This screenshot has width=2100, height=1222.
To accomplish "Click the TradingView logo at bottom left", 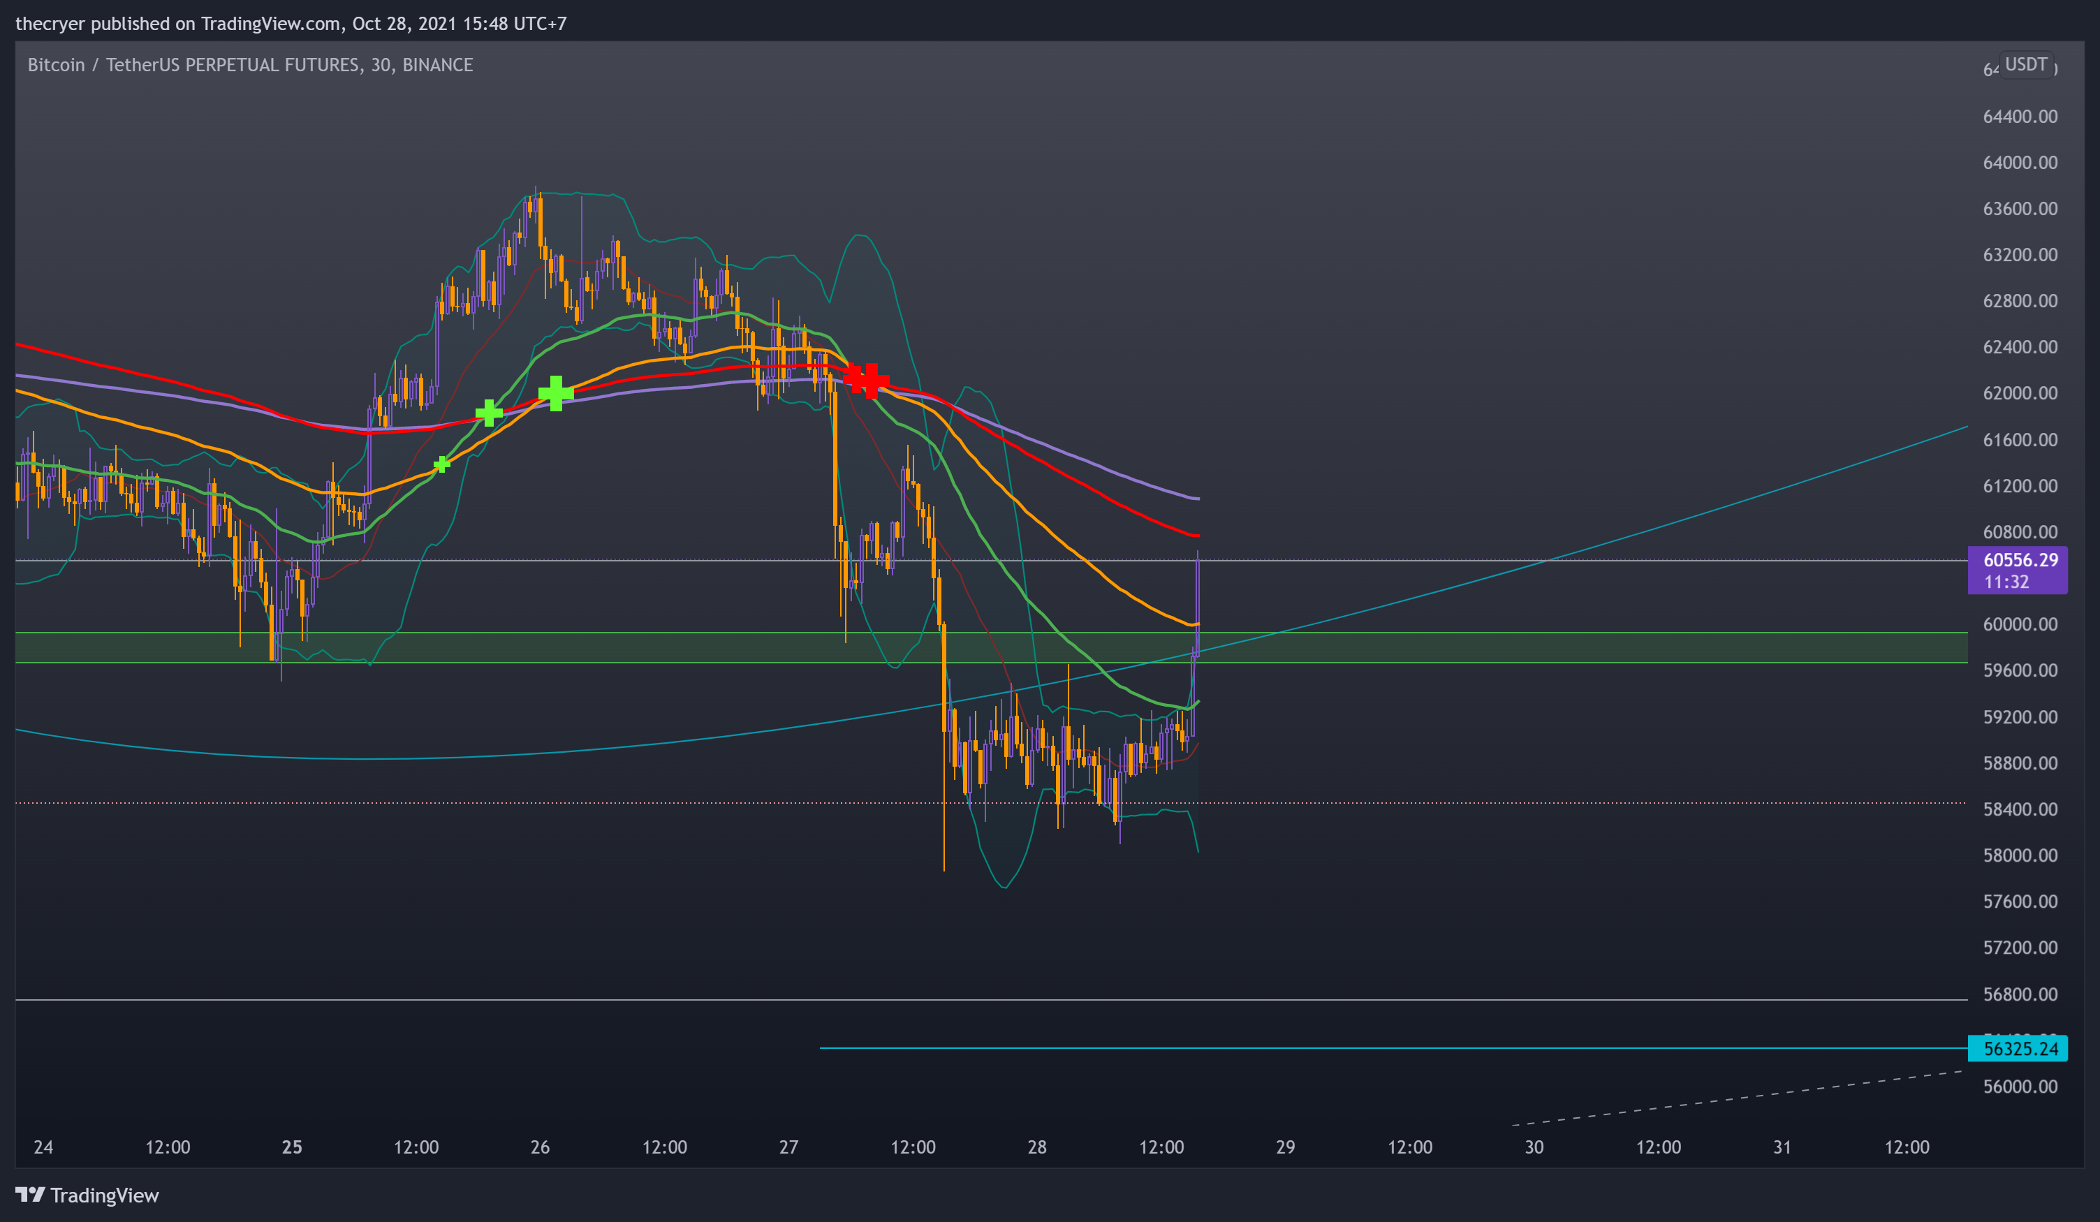I will tap(87, 1195).
